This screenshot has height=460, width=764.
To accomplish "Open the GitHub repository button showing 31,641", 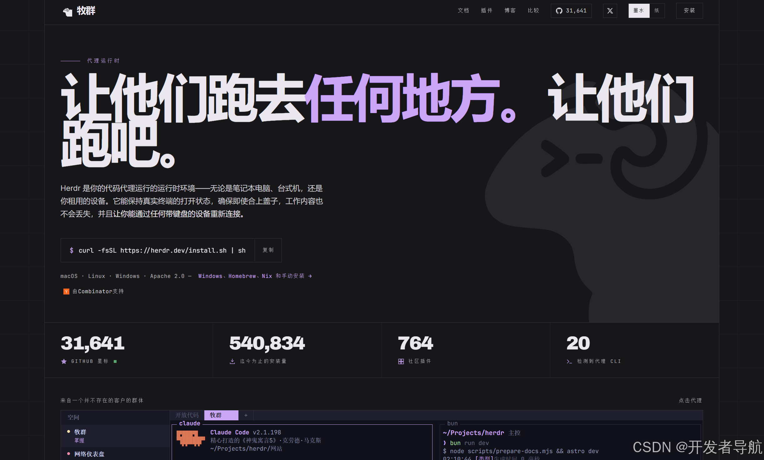I will point(571,11).
